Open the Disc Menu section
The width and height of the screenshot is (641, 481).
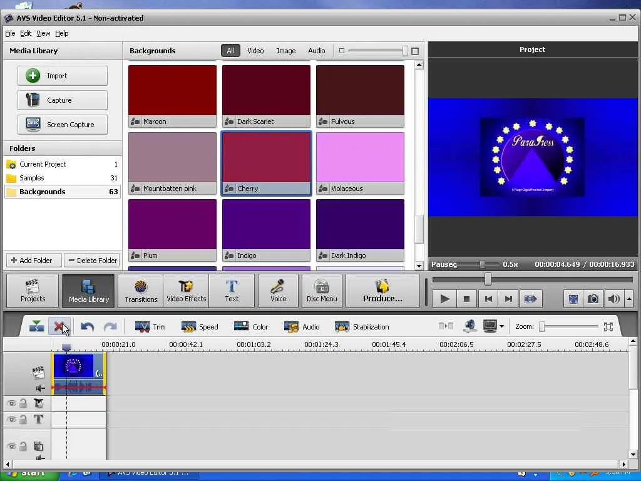pos(322,291)
